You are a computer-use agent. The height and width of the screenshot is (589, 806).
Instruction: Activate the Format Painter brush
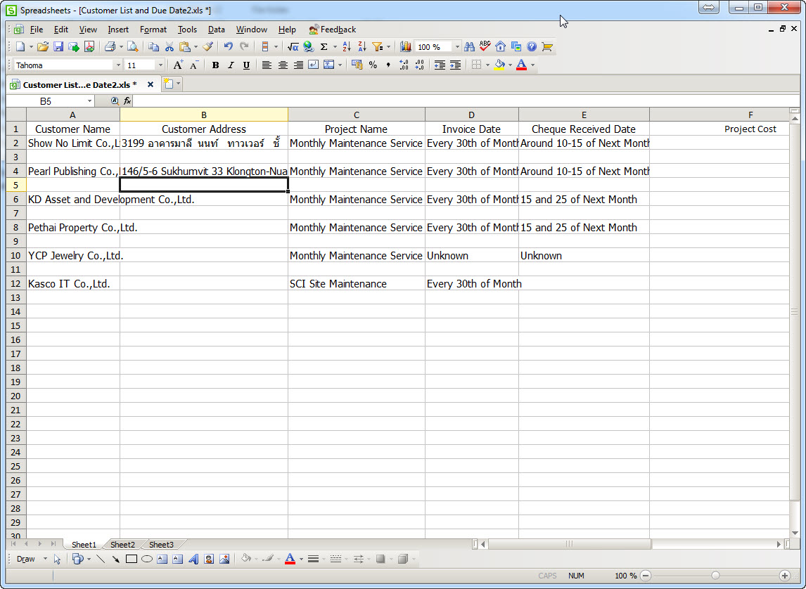(x=207, y=46)
